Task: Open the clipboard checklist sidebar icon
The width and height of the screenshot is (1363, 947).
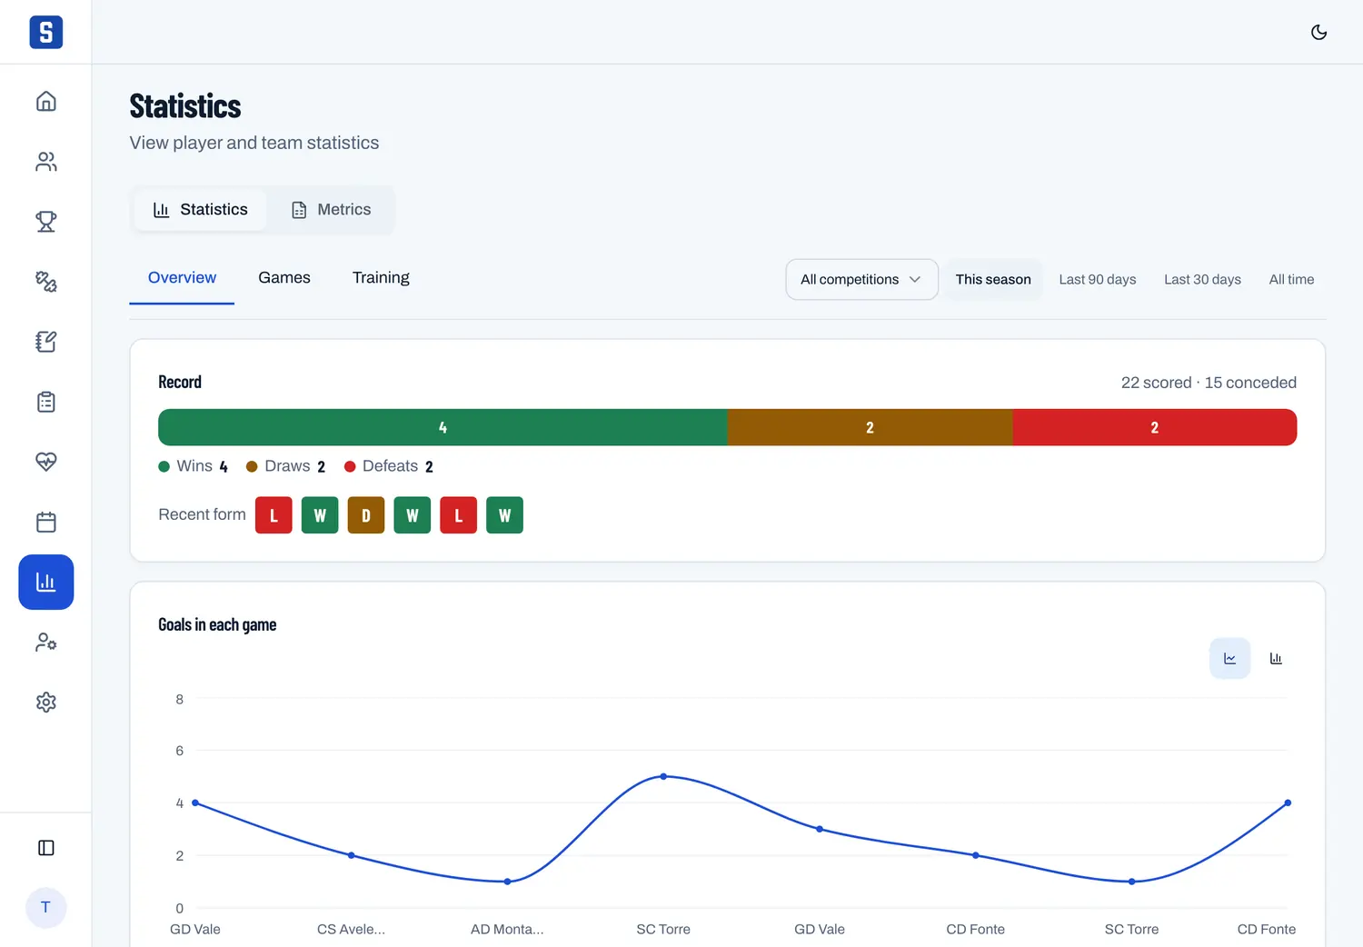Action: [x=45, y=402]
